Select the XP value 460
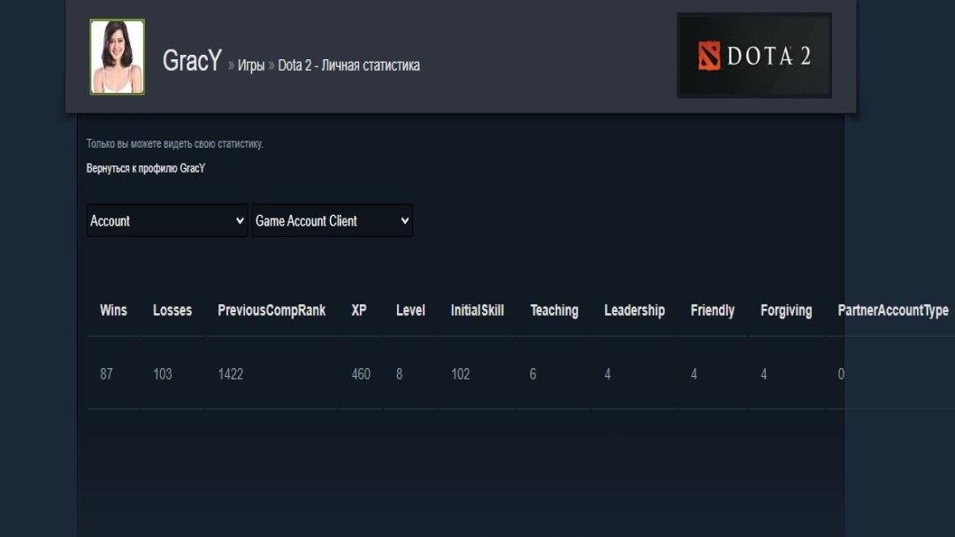Screen dimensions: 955x537 click(361, 373)
